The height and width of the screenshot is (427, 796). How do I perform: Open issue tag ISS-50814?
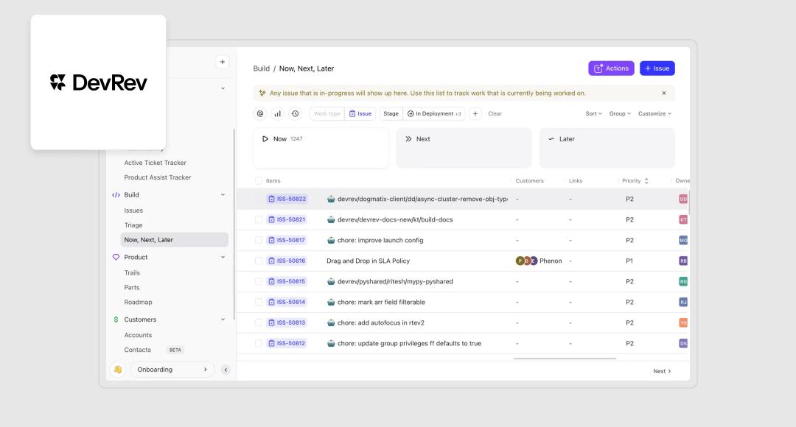coord(287,303)
